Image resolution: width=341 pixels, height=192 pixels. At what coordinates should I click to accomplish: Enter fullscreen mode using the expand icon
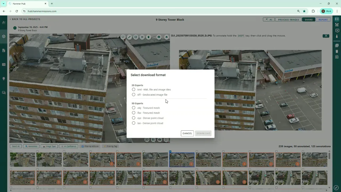[x=166, y=139]
